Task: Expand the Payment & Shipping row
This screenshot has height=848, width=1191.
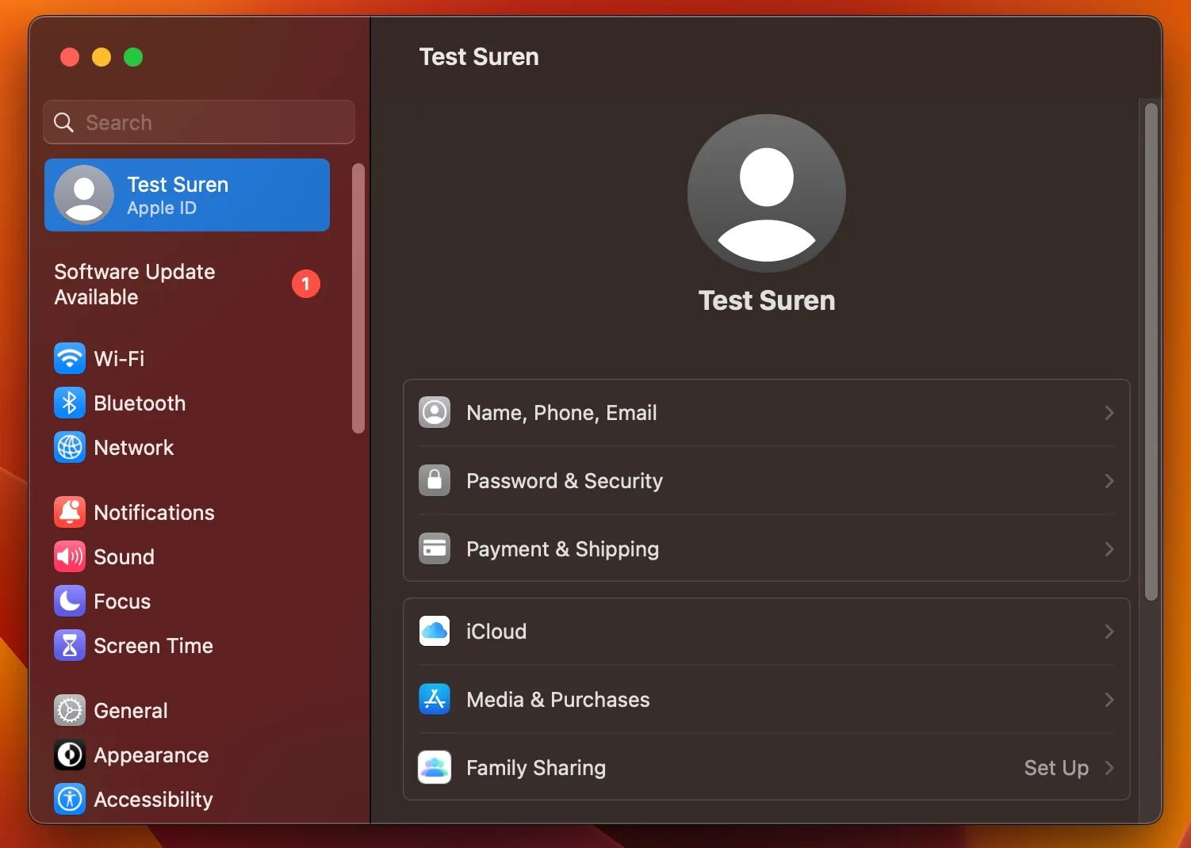Action: 766,548
